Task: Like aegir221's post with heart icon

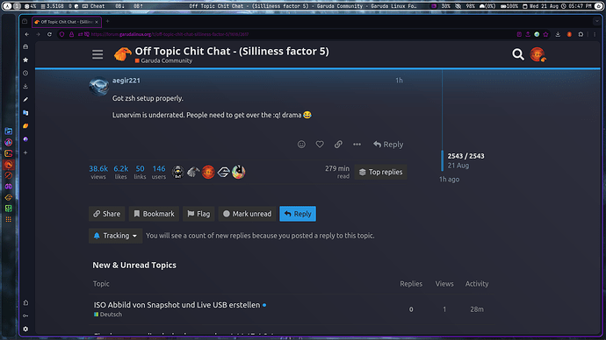Action: tap(320, 145)
